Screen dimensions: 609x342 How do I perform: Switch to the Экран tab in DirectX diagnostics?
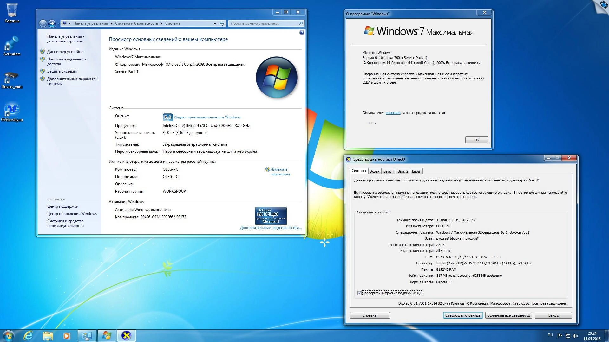[x=375, y=171]
